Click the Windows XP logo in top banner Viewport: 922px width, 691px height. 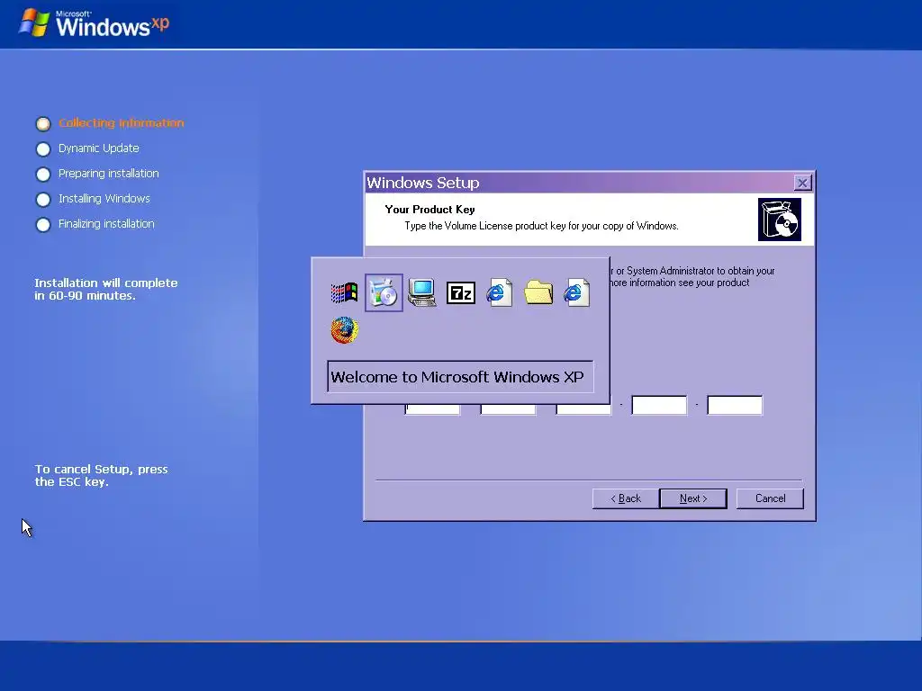point(95,23)
